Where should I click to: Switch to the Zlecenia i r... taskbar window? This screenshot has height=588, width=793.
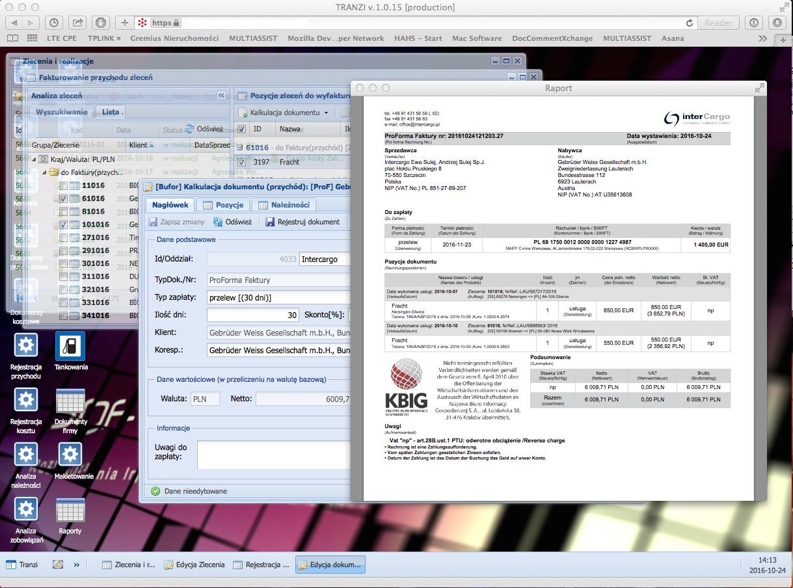[x=129, y=565]
